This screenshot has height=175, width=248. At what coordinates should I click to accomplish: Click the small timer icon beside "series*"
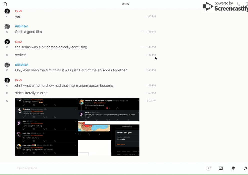(x=7, y=55)
